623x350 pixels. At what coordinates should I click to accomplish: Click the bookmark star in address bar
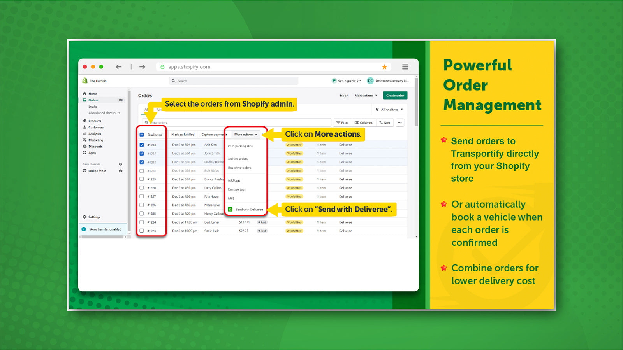[385, 67]
